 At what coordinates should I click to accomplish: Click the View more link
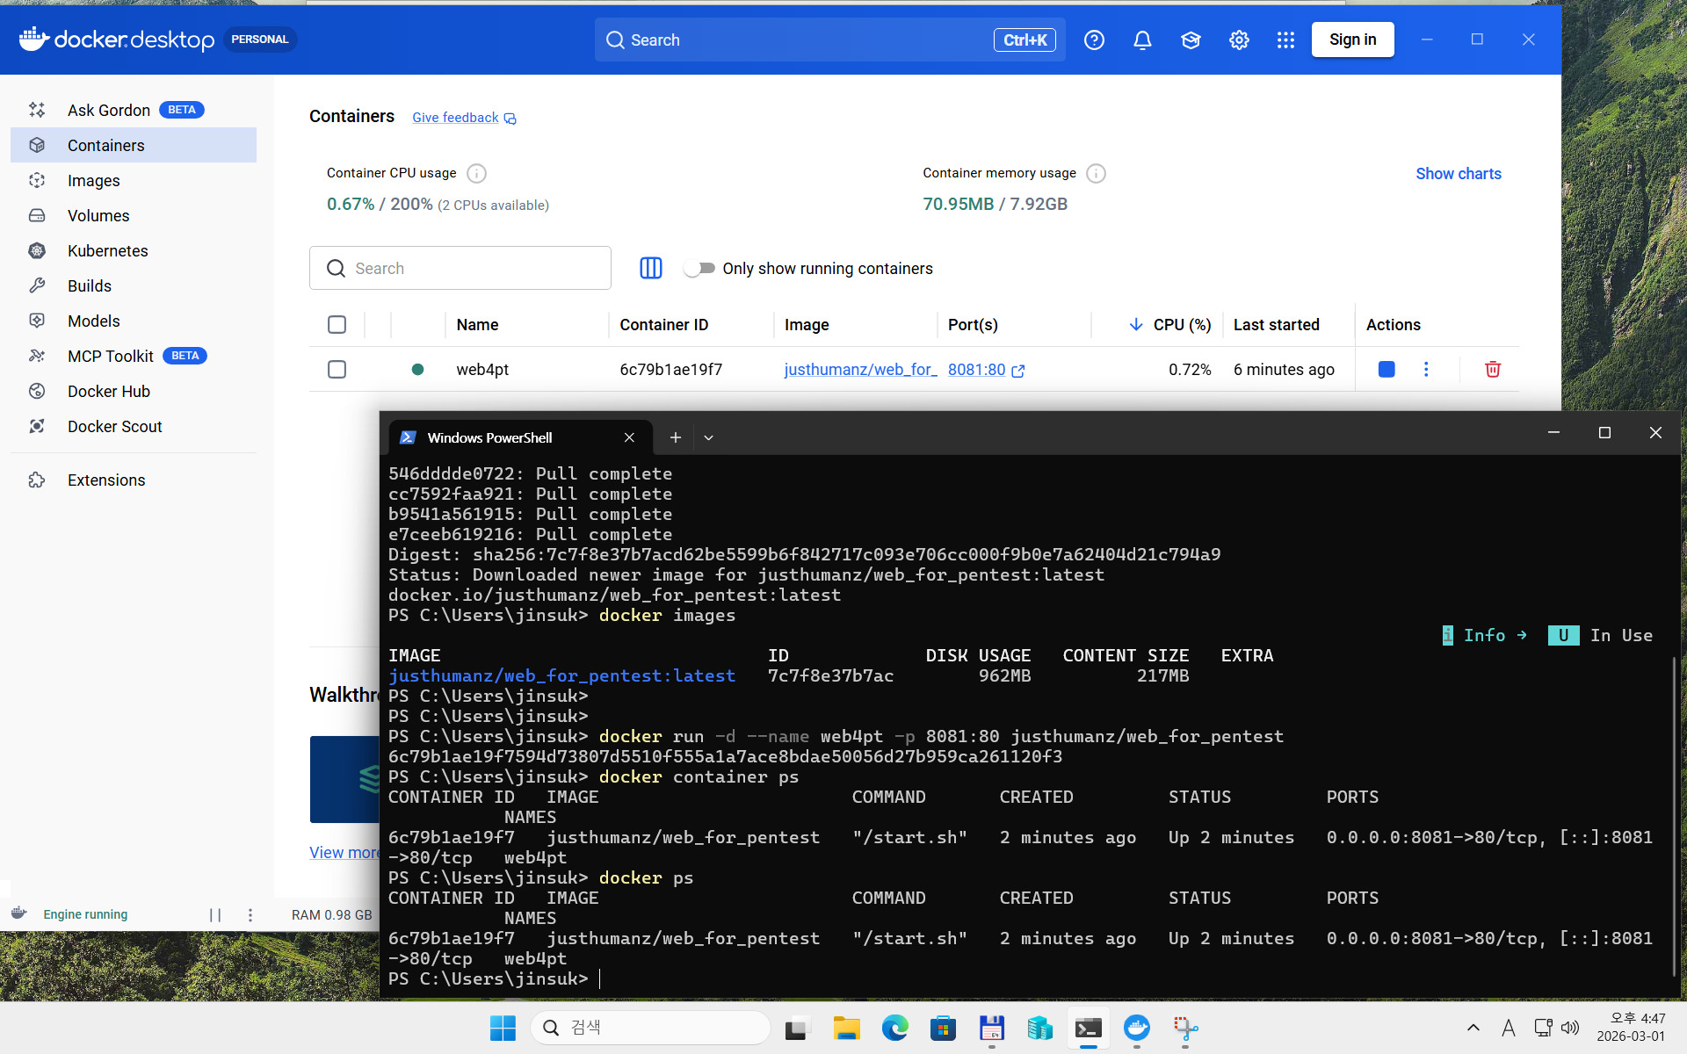point(344,853)
